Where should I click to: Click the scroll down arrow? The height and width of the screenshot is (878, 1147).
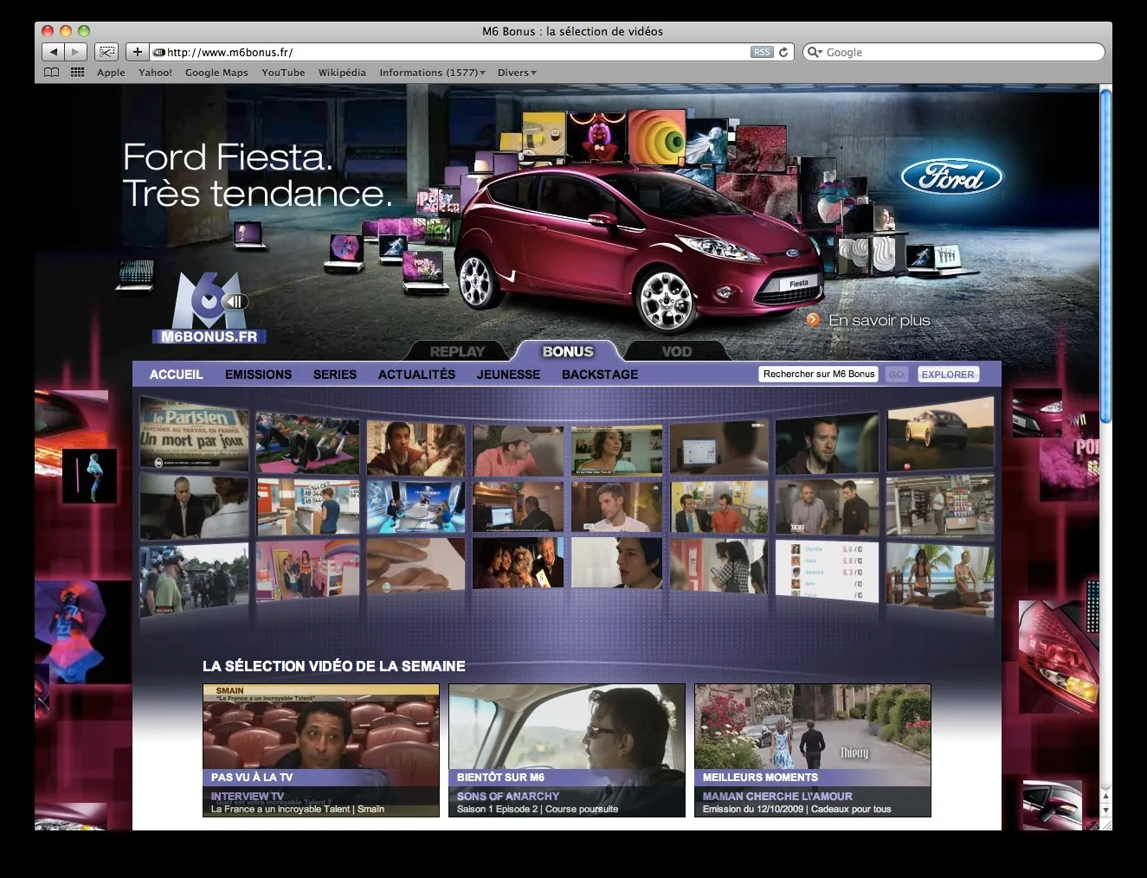[x=1105, y=811]
